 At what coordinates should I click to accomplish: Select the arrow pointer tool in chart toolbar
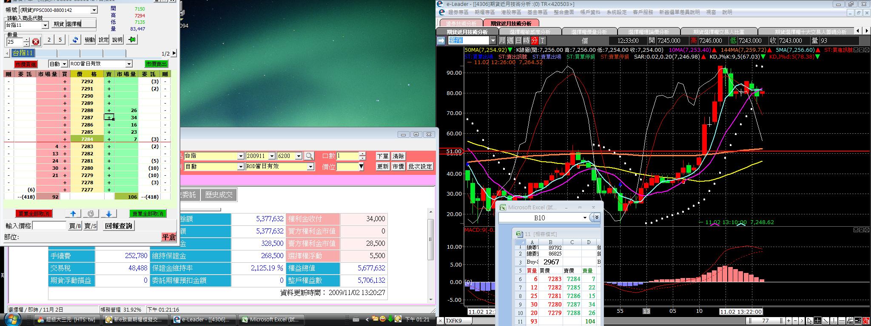pos(809,321)
